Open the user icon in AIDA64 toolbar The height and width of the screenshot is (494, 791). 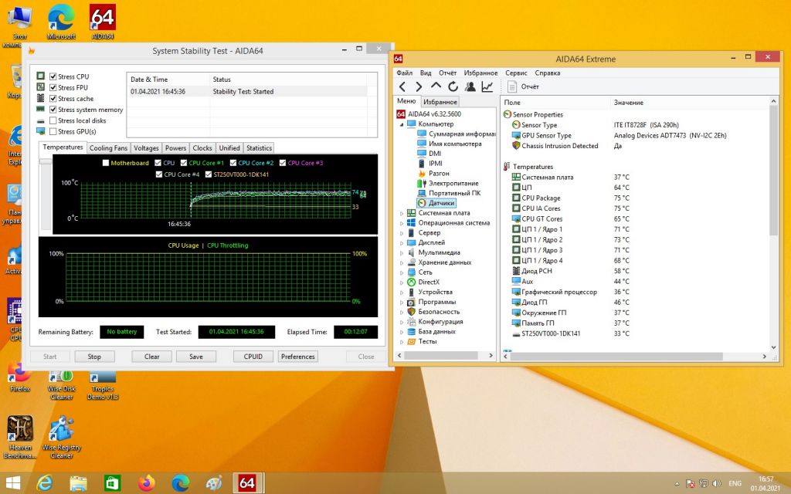pyautogui.click(x=470, y=86)
